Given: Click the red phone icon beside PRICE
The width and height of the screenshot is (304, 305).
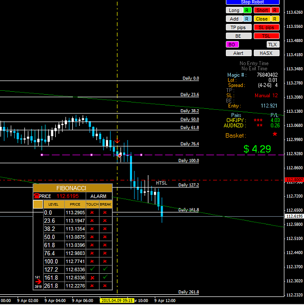Looking at the screenshot, I should click(x=37, y=196).
